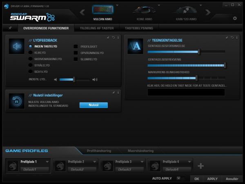
Task: Switch to Overordnede Funktioner tab
Action: (46, 28)
